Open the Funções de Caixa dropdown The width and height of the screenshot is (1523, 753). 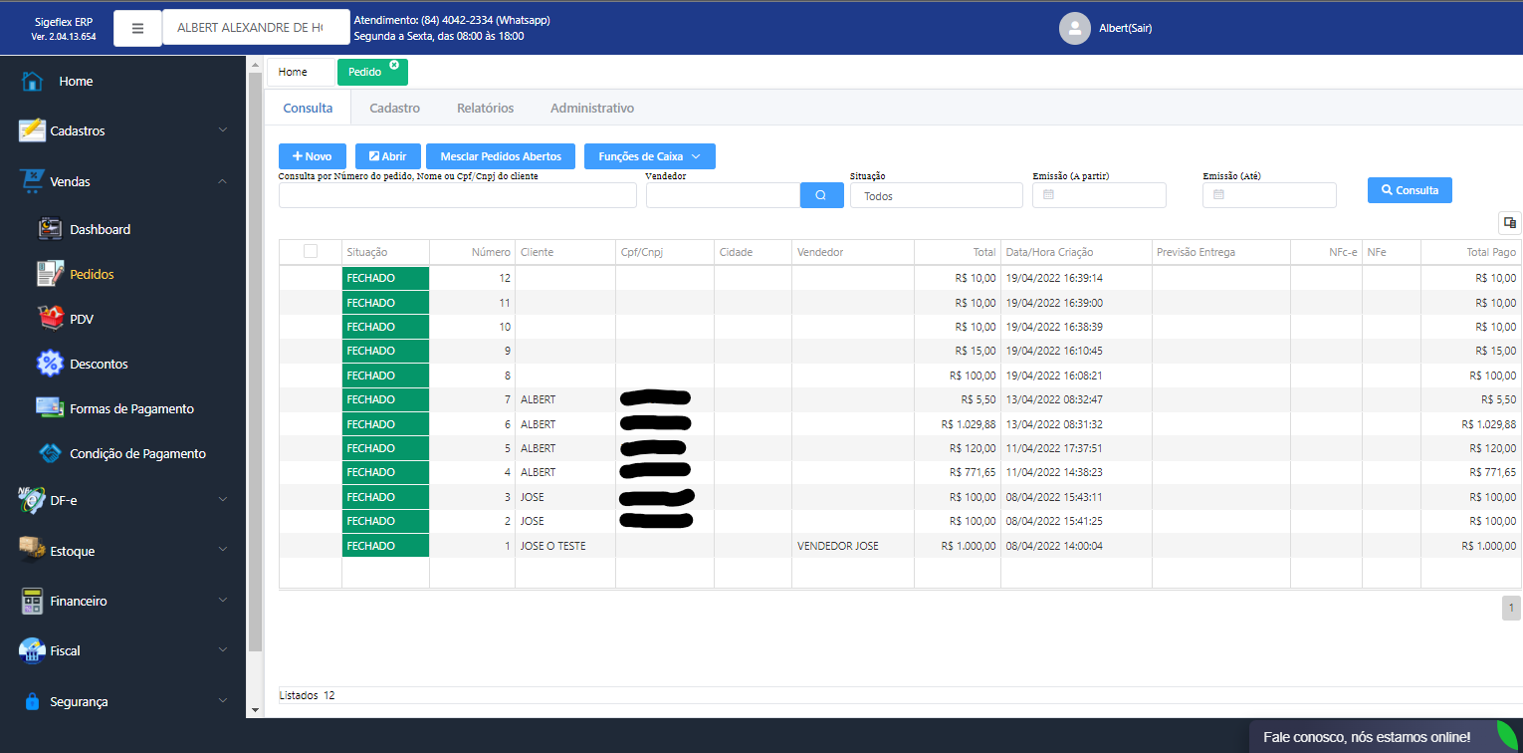tap(649, 156)
